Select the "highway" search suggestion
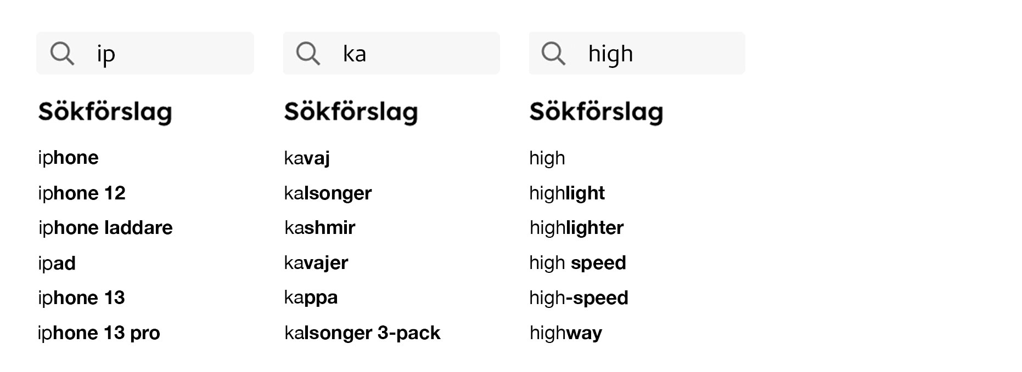Viewport: 1022px width, 372px height. [566, 333]
